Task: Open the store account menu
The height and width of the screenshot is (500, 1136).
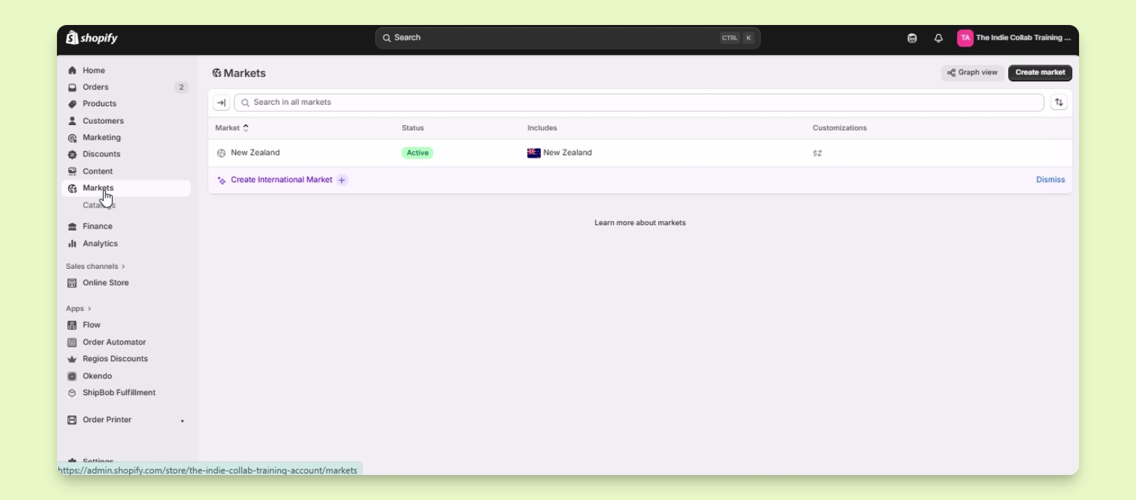Action: pyautogui.click(x=1014, y=38)
